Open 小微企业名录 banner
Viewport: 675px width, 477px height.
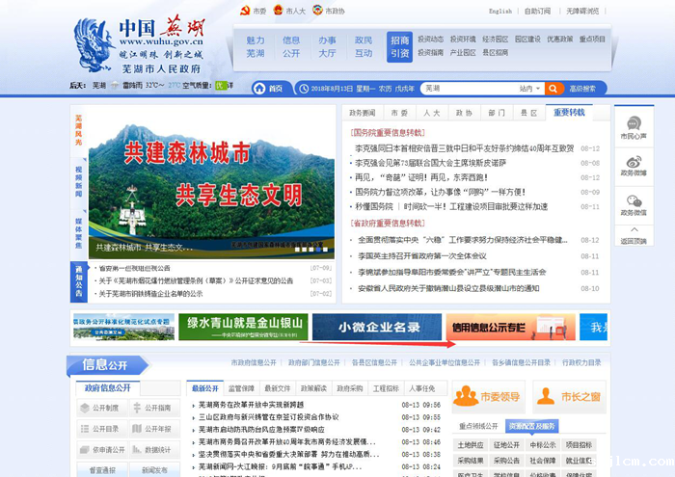[x=377, y=327]
